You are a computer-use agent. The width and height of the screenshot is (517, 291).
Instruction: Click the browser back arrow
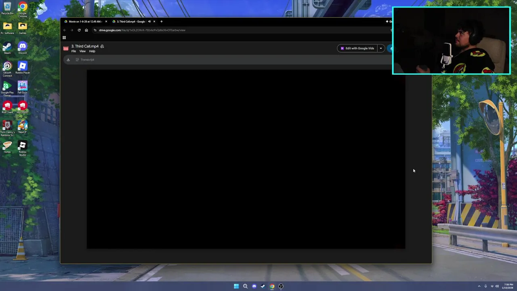coord(65,30)
